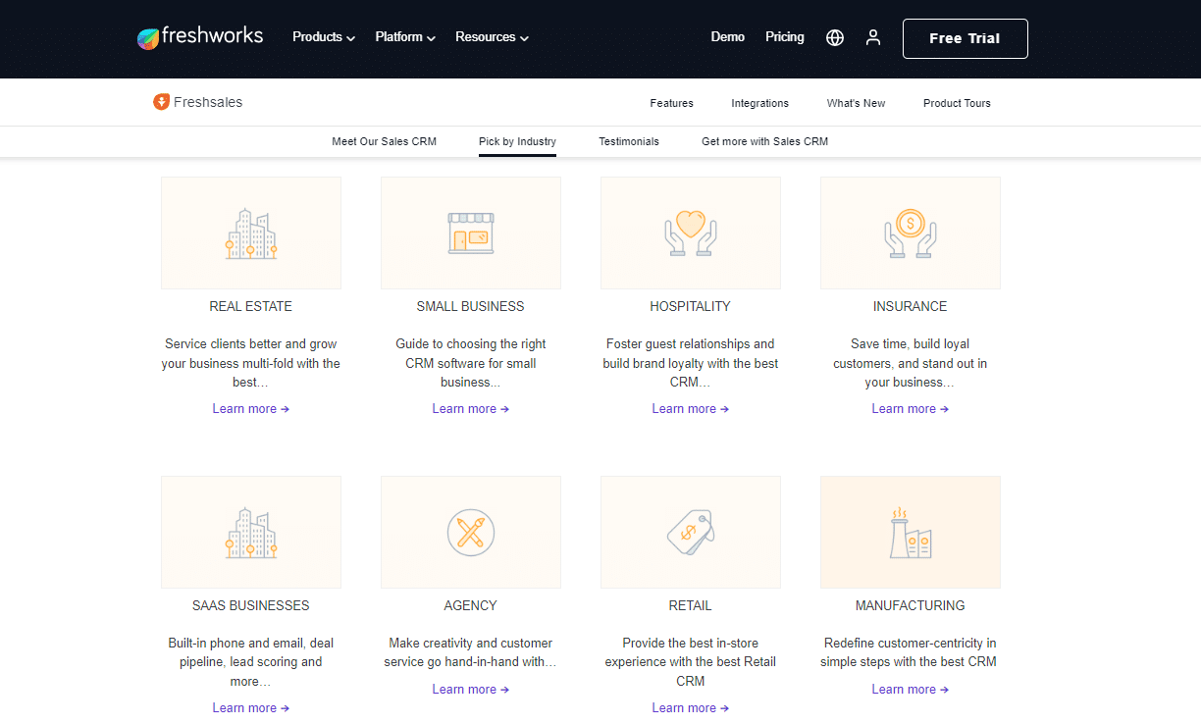Click Learn more under Agency
This screenshot has width=1201, height=724.
(471, 690)
